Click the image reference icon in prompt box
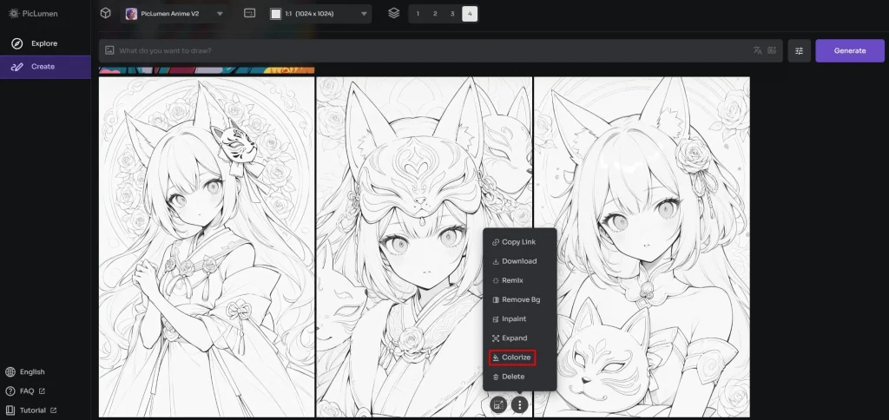This screenshot has width=889, height=420. (x=110, y=50)
